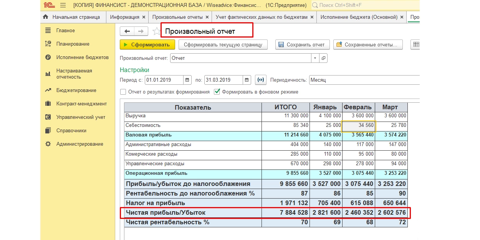Open the 1C main hamburger menu
Viewport: 480px width, 240px height.
(63, 5)
